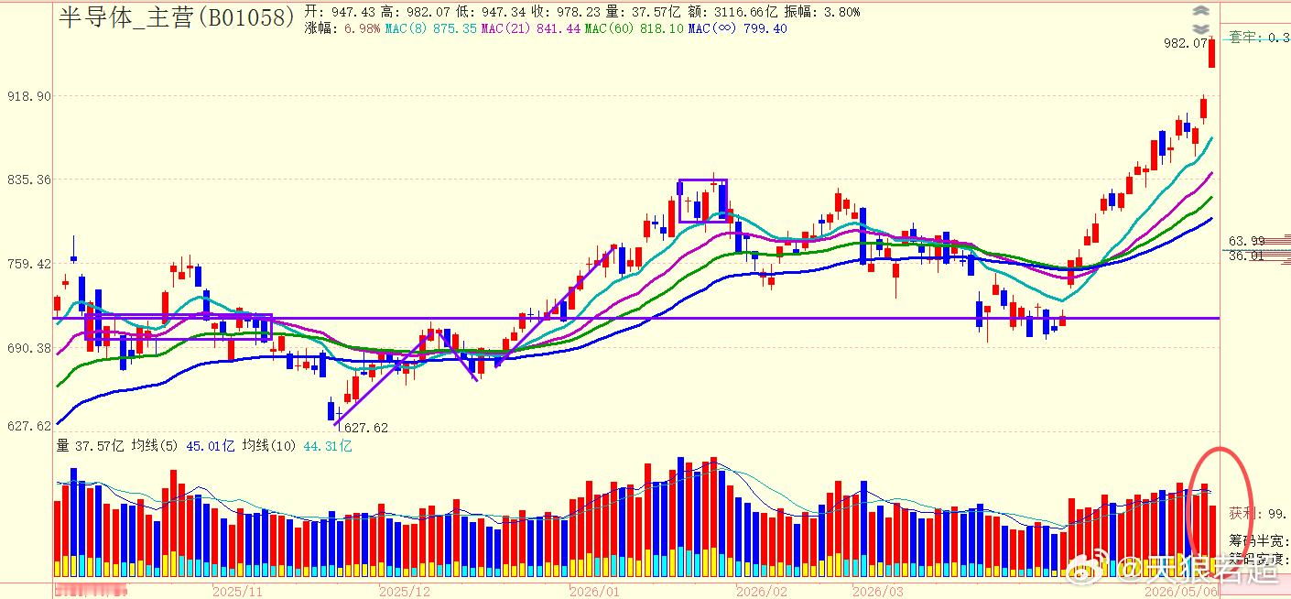Viewport: 1291px width, 599px height.
Task: Click the 筹码半宽 label in the chip panel
Action: click(1259, 541)
